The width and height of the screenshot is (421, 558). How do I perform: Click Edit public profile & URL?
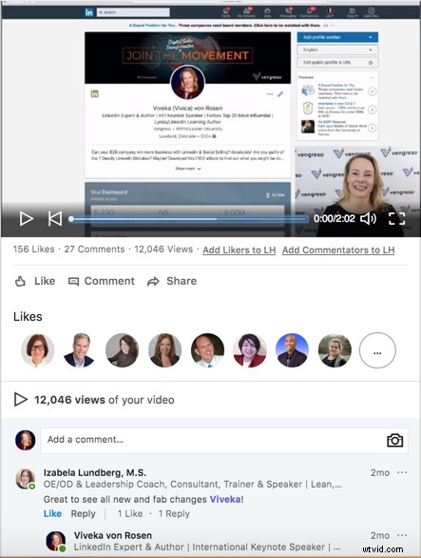click(337, 63)
